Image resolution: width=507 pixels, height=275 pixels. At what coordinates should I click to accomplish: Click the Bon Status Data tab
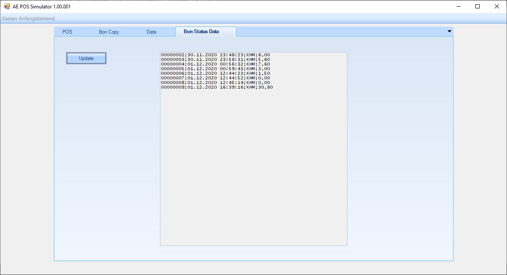pos(201,31)
